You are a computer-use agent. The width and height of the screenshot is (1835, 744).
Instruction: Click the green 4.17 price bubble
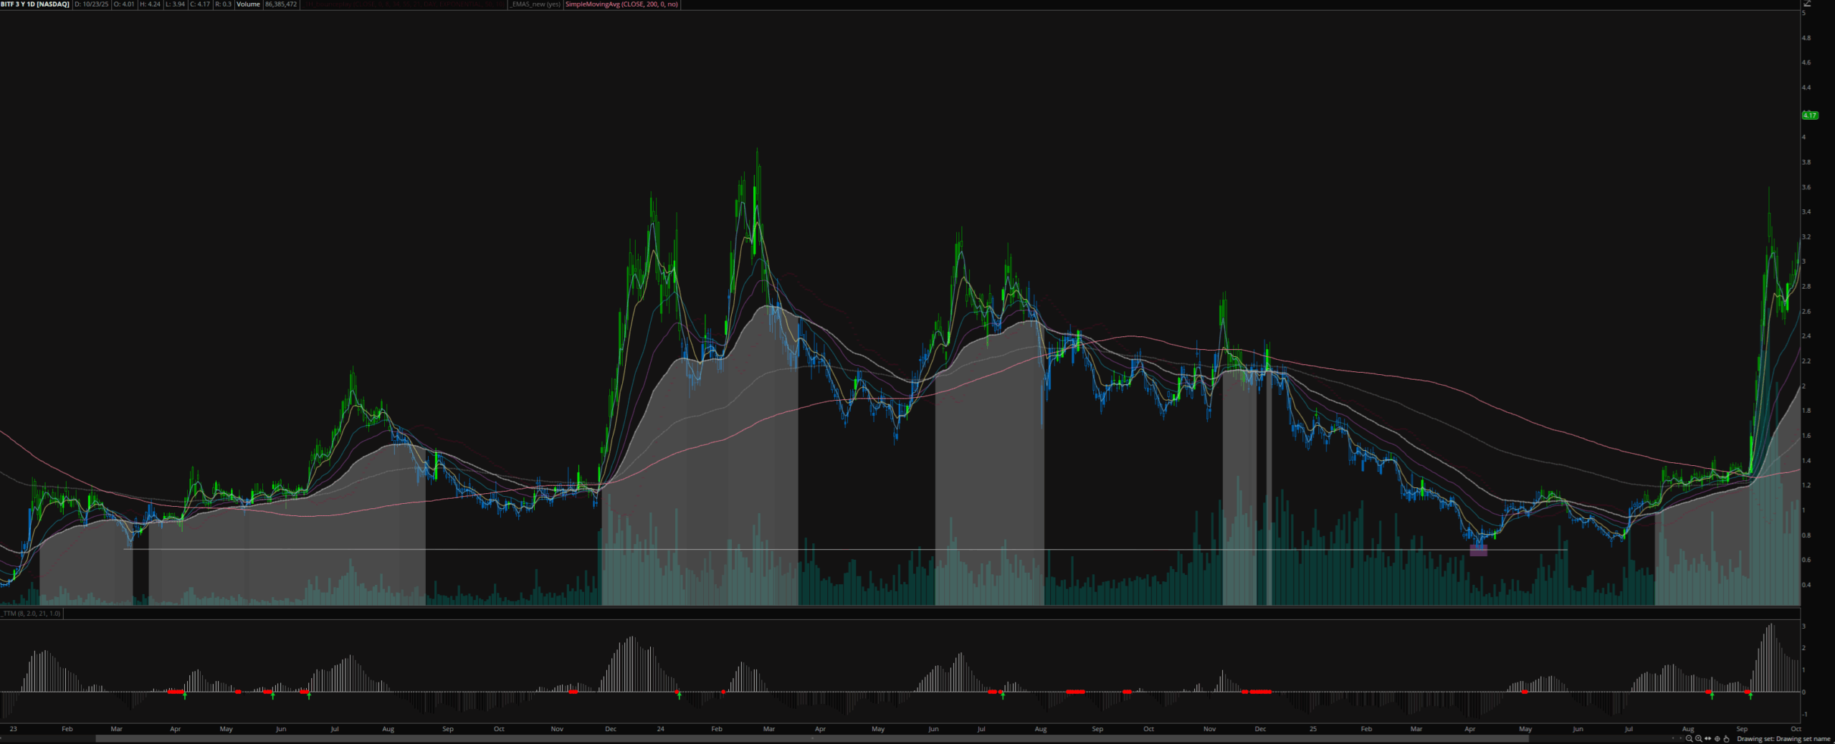click(1810, 115)
